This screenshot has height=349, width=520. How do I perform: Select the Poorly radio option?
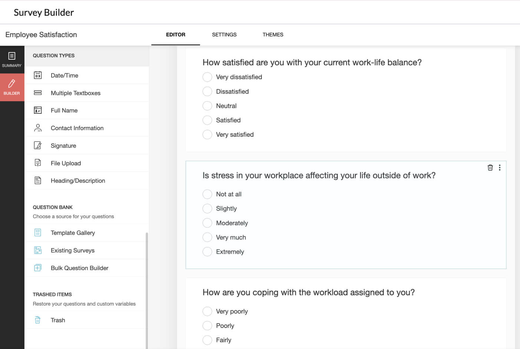[207, 325]
